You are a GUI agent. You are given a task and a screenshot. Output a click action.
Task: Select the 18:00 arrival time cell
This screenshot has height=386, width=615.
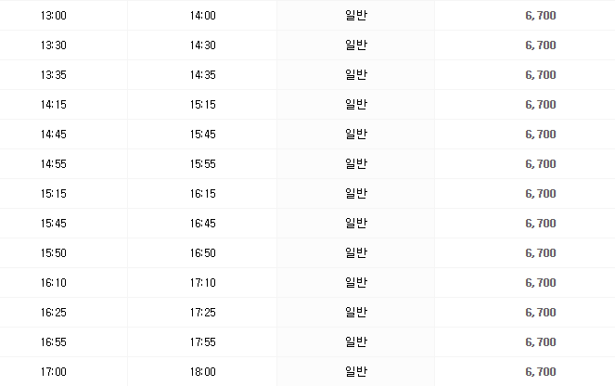(202, 372)
